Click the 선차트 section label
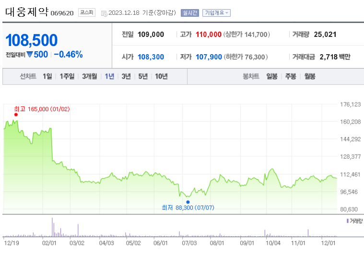The width and height of the screenshot is (364, 253). coord(28,76)
